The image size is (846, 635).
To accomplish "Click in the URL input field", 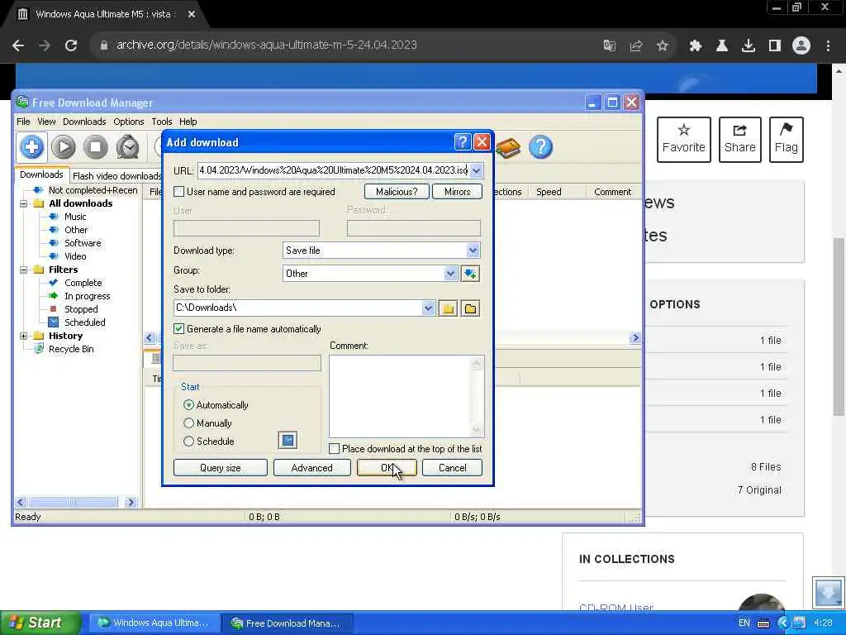I will [333, 170].
